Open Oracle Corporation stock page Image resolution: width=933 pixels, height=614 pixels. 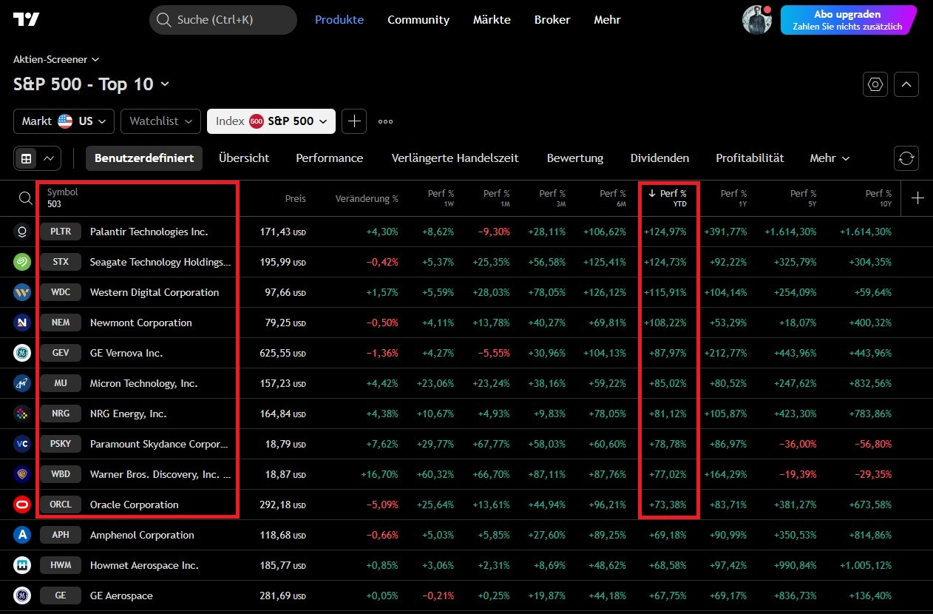pos(135,505)
